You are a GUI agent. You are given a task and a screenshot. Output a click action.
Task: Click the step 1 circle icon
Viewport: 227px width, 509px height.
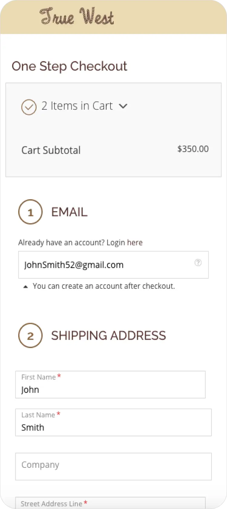30,212
